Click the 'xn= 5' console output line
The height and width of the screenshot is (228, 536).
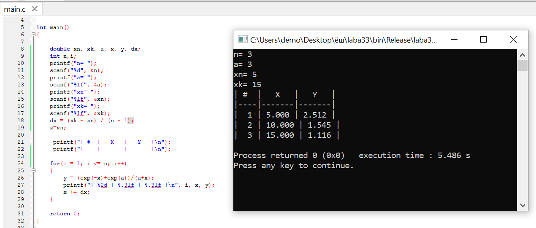(245, 75)
